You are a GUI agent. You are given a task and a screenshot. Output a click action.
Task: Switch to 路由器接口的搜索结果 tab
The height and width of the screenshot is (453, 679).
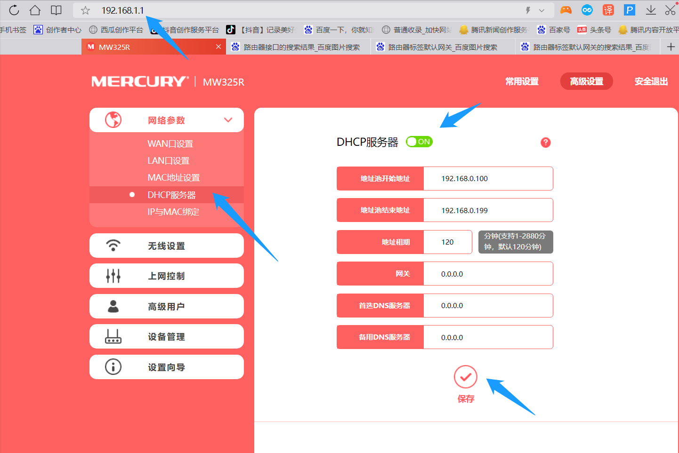pyautogui.click(x=299, y=47)
